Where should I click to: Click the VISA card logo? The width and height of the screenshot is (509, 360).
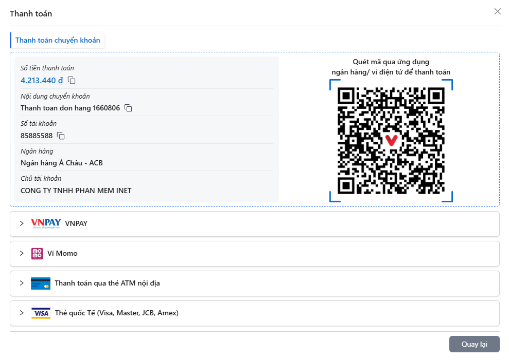click(x=41, y=313)
